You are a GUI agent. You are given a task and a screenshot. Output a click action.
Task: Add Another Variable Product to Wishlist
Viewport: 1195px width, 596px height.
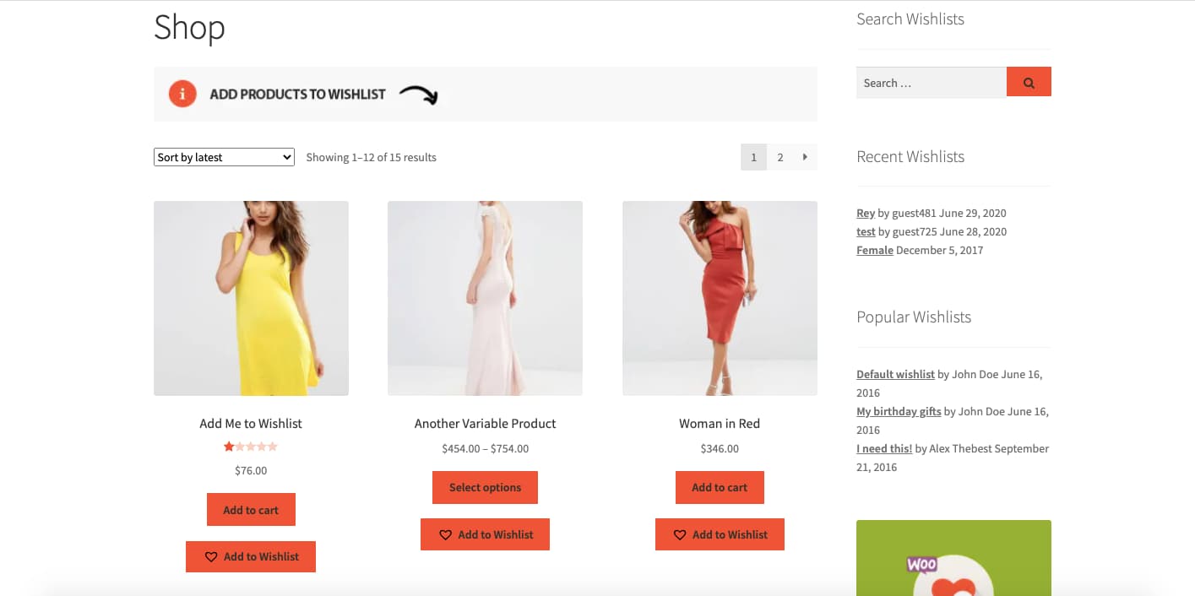(485, 534)
